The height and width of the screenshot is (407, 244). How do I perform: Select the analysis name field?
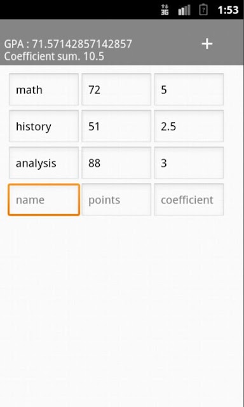[44, 163]
